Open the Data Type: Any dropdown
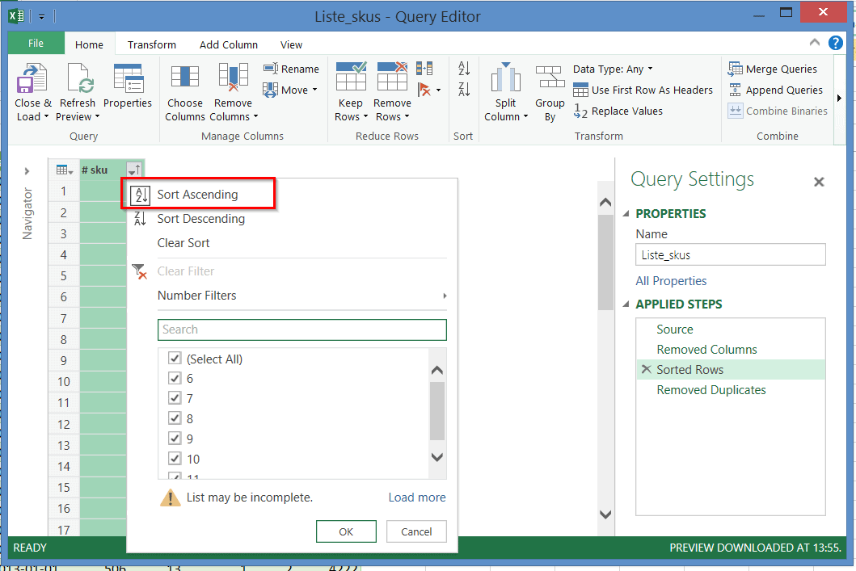 click(613, 69)
